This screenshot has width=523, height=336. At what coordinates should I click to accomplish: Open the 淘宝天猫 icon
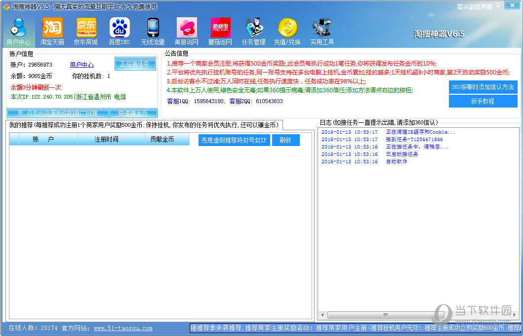click(52, 32)
